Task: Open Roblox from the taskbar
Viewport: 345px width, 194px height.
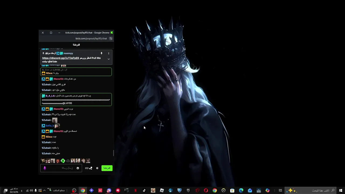Action: pyautogui.click(x=162, y=190)
